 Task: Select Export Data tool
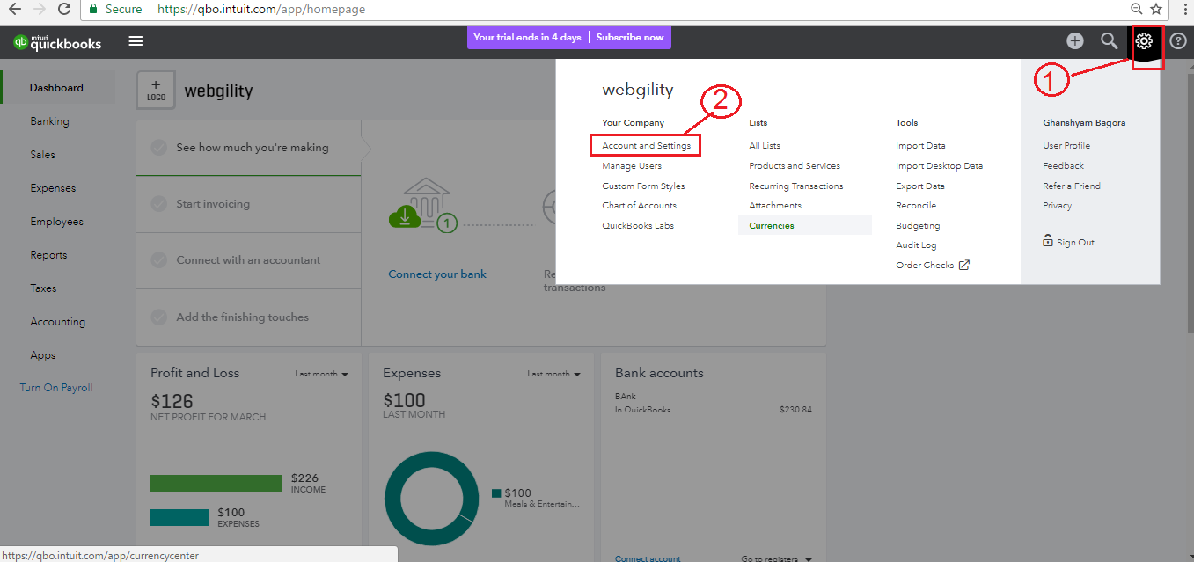[x=920, y=186]
